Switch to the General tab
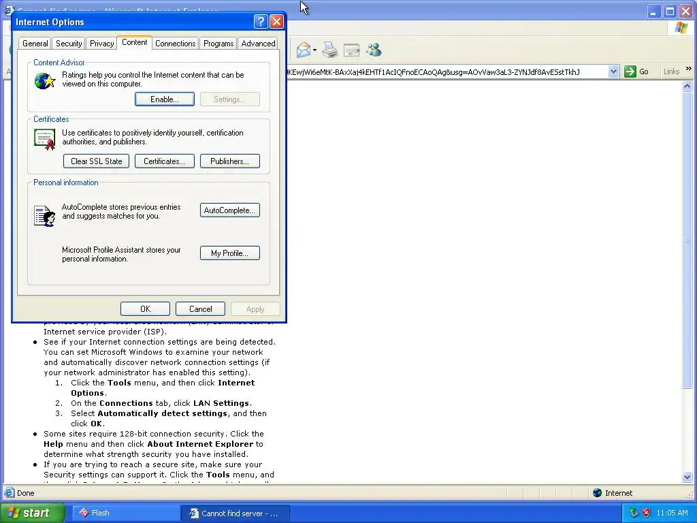The height and width of the screenshot is (523, 697). coord(35,43)
